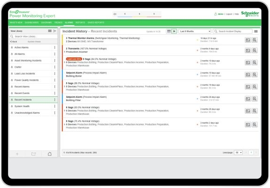This screenshot has width=270, height=188.
Task: Open options menu for Recent Alarms view
Action: click(54, 86)
